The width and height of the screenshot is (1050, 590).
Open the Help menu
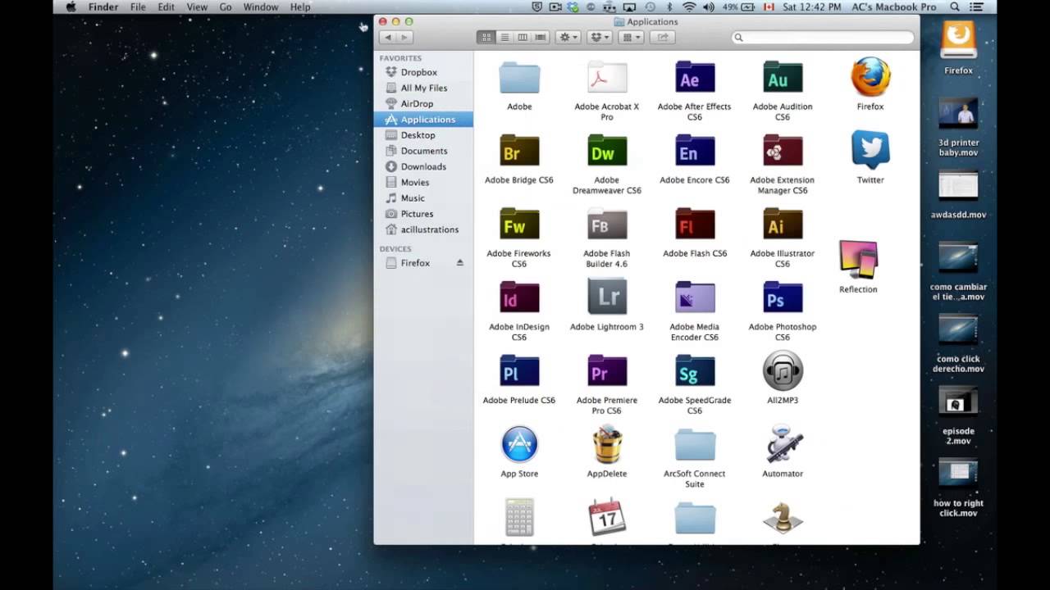coord(300,7)
